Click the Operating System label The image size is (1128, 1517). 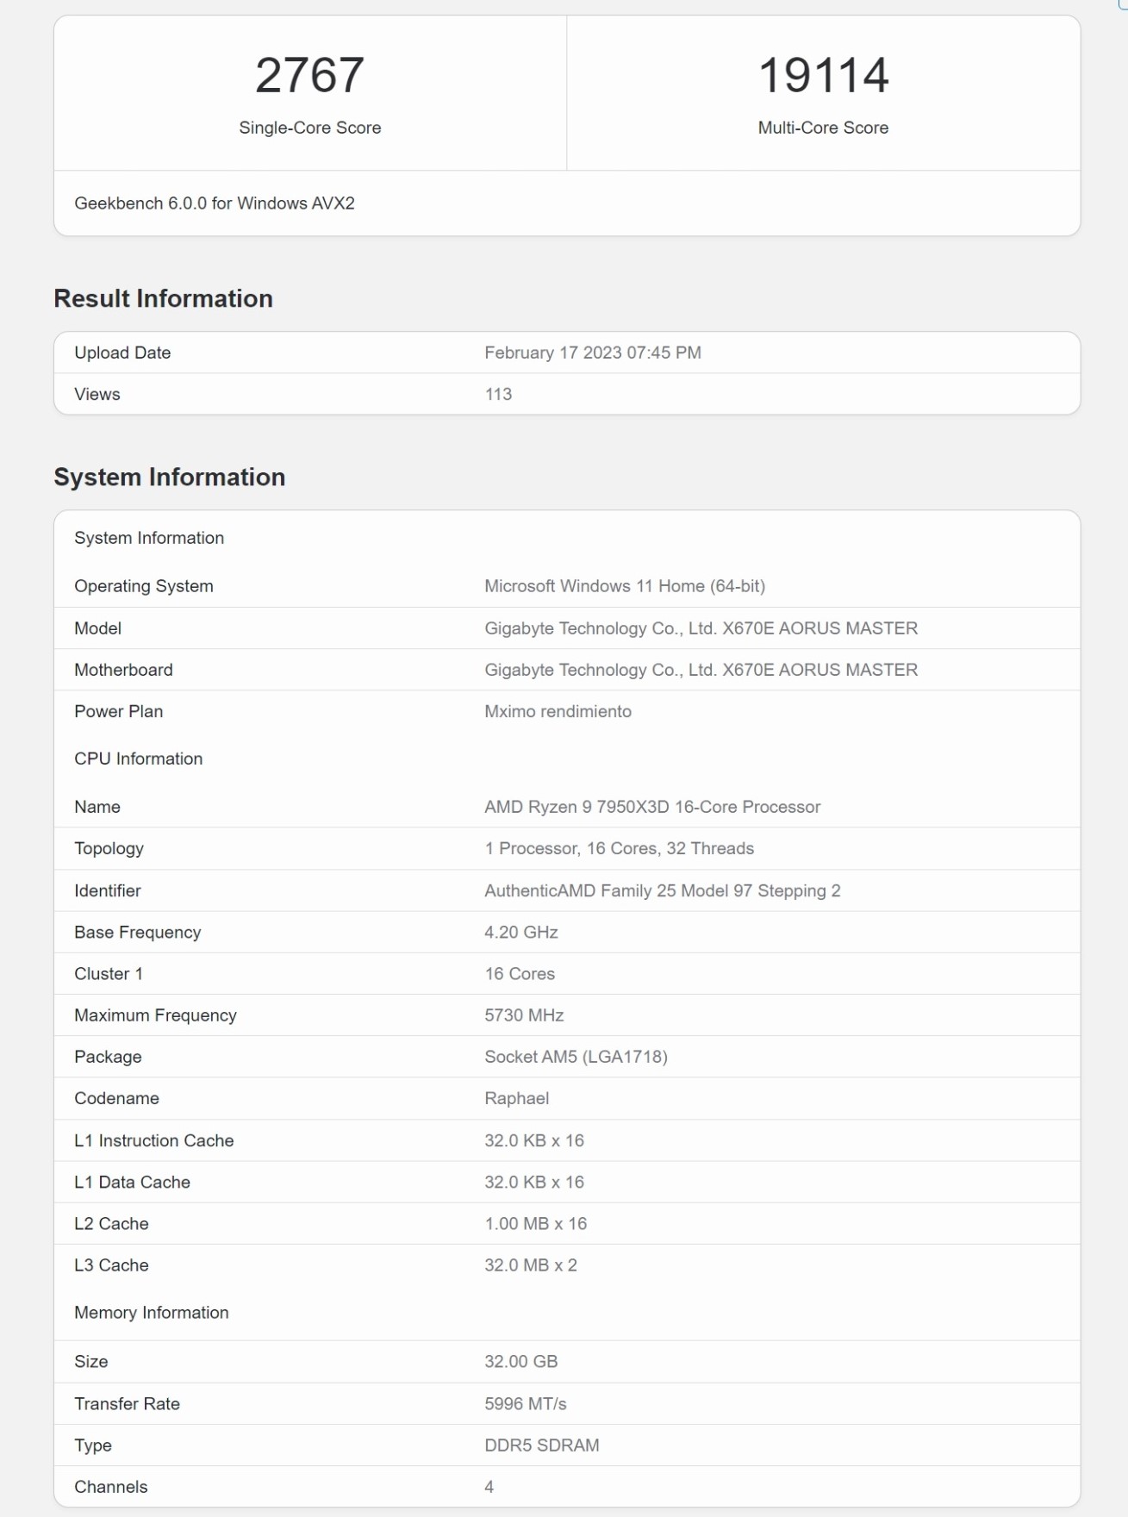point(144,586)
